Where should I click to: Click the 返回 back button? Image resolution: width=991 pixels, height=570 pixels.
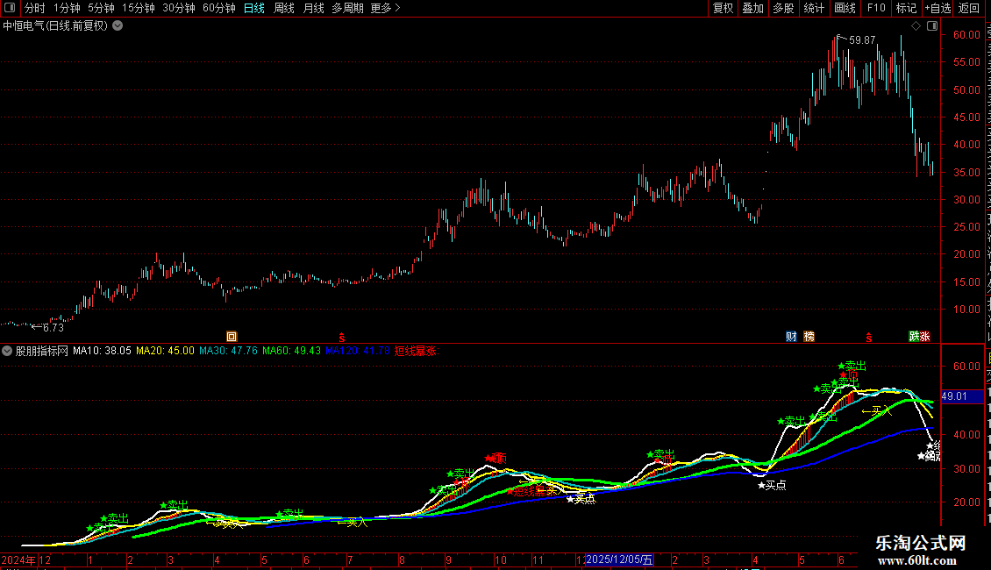pos(968,8)
